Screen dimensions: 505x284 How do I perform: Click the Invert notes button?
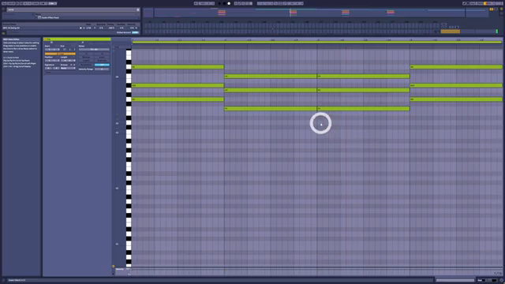pos(102,57)
